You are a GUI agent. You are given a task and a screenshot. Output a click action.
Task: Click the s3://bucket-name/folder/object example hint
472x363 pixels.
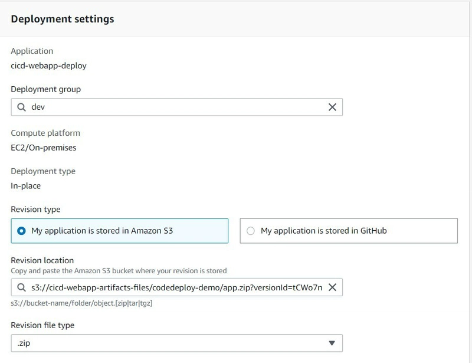[81, 303]
